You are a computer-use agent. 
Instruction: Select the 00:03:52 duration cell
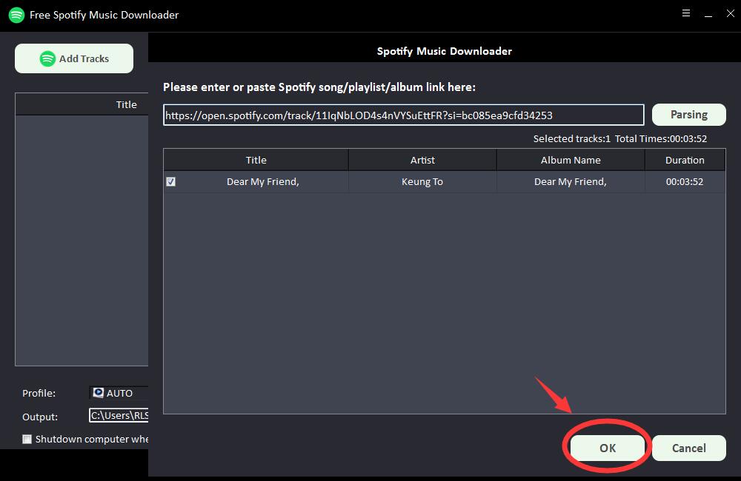(x=685, y=182)
